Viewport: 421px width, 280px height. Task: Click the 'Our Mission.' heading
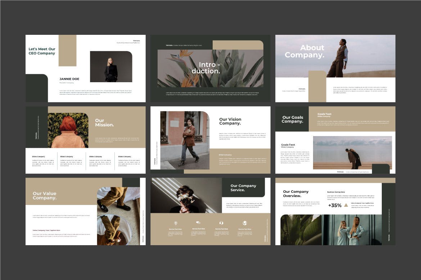tap(104, 123)
